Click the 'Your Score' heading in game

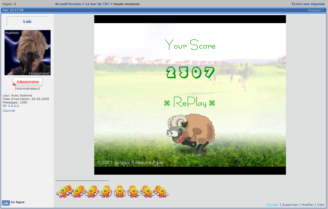pos(190,45)
